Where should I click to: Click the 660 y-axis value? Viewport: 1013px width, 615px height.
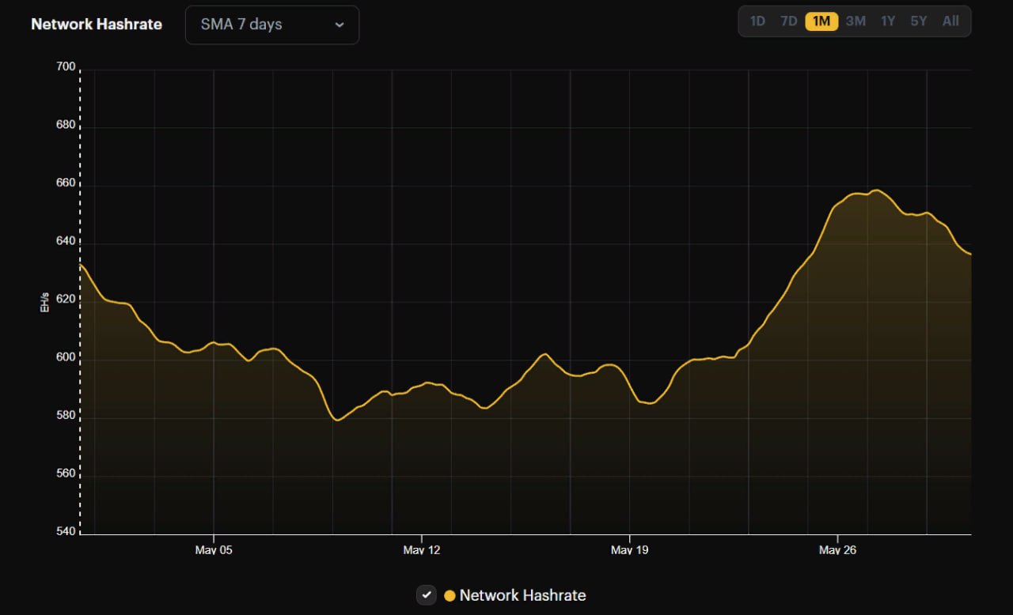coord(66,183)
